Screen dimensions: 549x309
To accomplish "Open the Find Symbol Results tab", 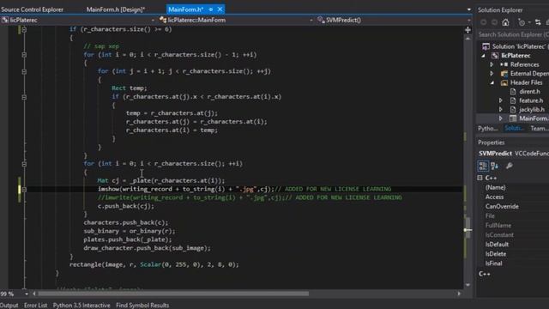I will pyautogui.click(x=142, y=306).
